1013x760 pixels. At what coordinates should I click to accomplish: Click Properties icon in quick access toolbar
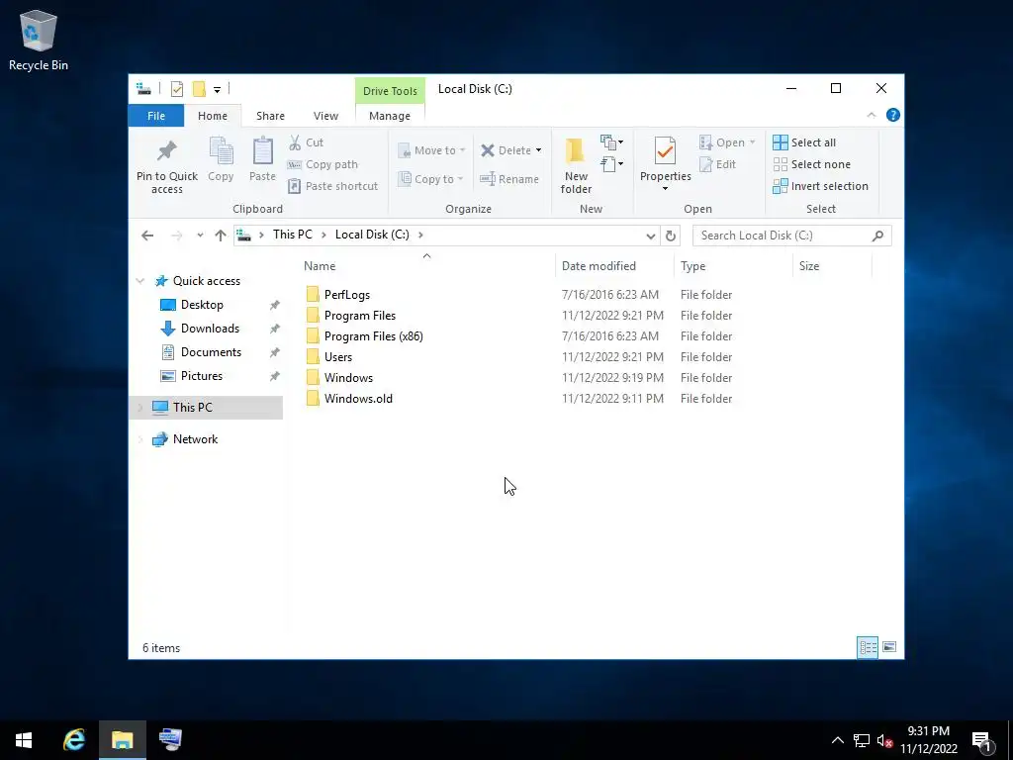coord(177,89)
